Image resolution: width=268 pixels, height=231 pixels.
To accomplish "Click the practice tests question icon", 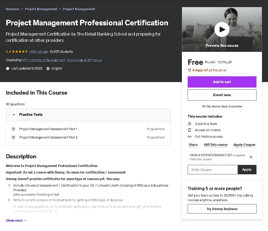I will (x=189, y=124).
